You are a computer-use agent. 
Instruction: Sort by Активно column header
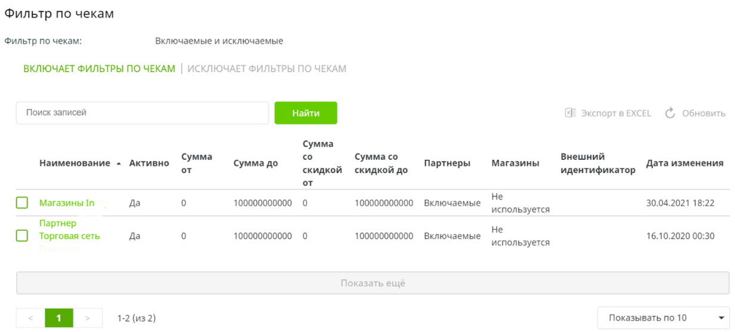149,163
